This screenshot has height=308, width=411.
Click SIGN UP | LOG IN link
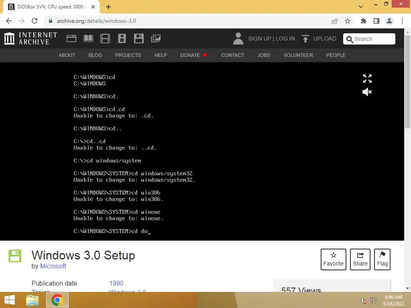tap(271, 38)
